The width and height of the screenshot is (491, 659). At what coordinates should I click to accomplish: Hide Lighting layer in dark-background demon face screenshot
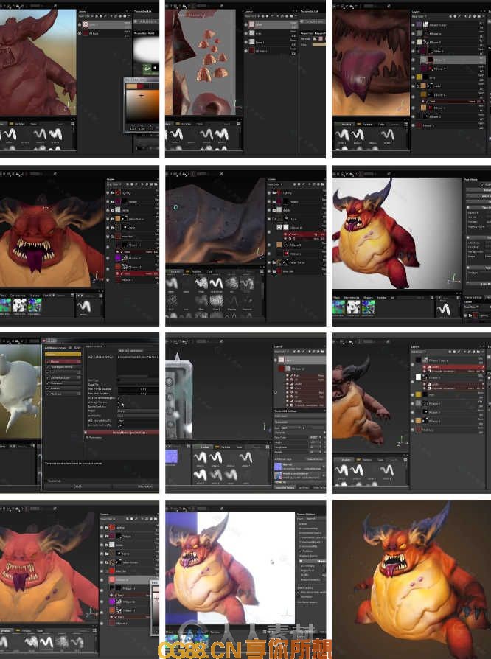pos(108,192)
